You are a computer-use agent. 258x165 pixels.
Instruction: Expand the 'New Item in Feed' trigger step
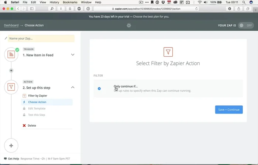pos(73,55)
